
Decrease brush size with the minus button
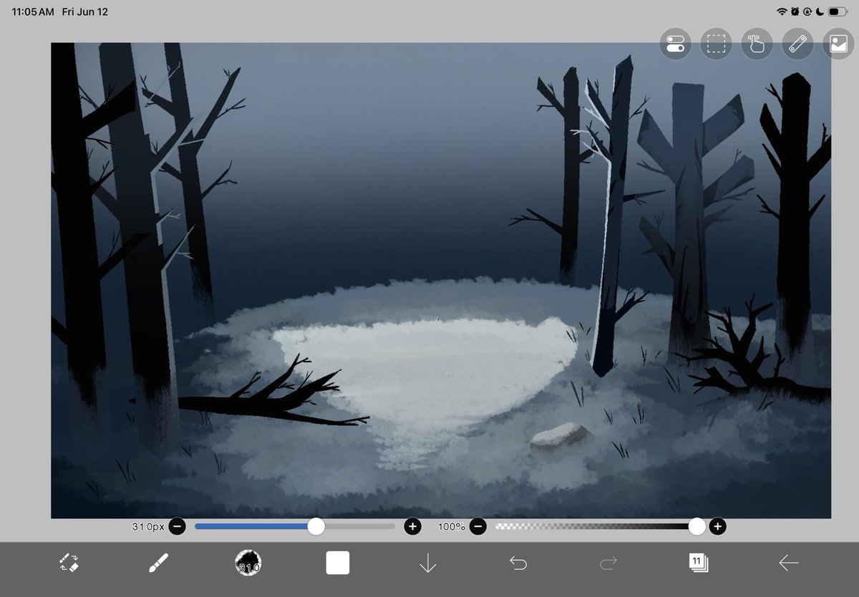pyautogui.click(x=178, y=527)
